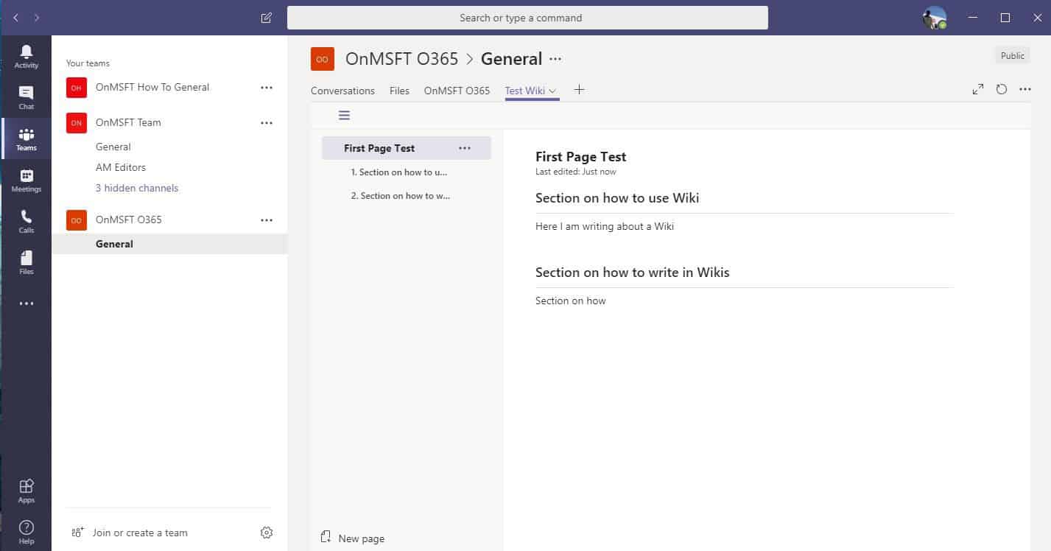Viewport: 1051px width, 551px height.
Task: Open Test Wiki tab dropdown chevron
Action: point(552,91)
